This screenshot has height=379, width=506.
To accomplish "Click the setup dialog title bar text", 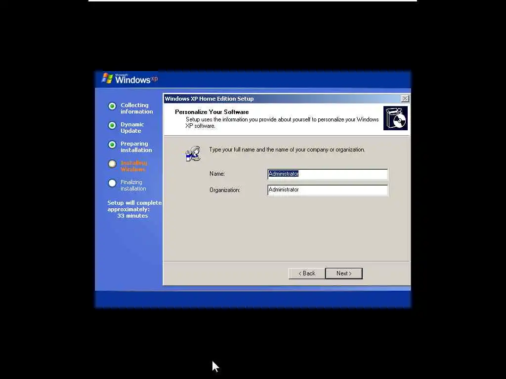I will click(x=209, y=99).
